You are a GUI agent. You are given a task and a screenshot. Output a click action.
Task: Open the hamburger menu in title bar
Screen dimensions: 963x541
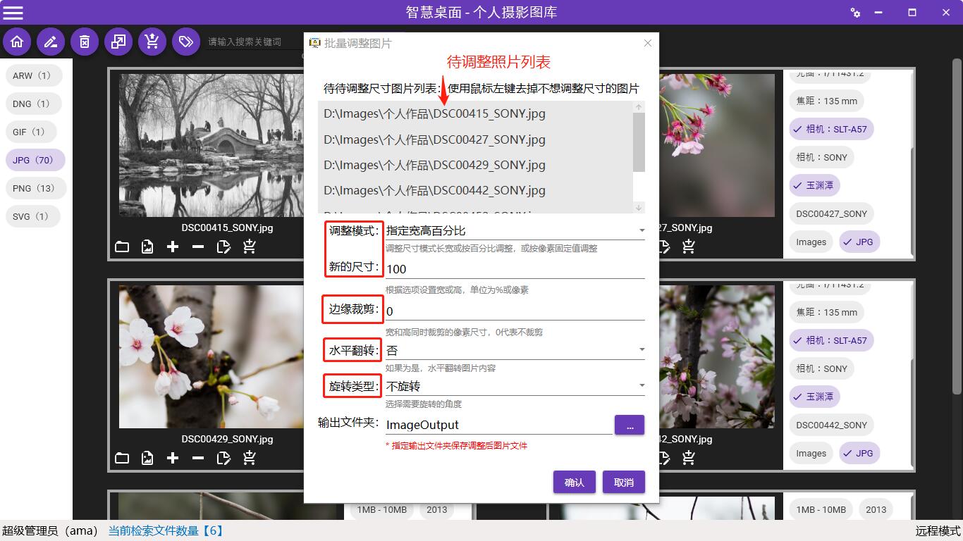tap(13, 12)
